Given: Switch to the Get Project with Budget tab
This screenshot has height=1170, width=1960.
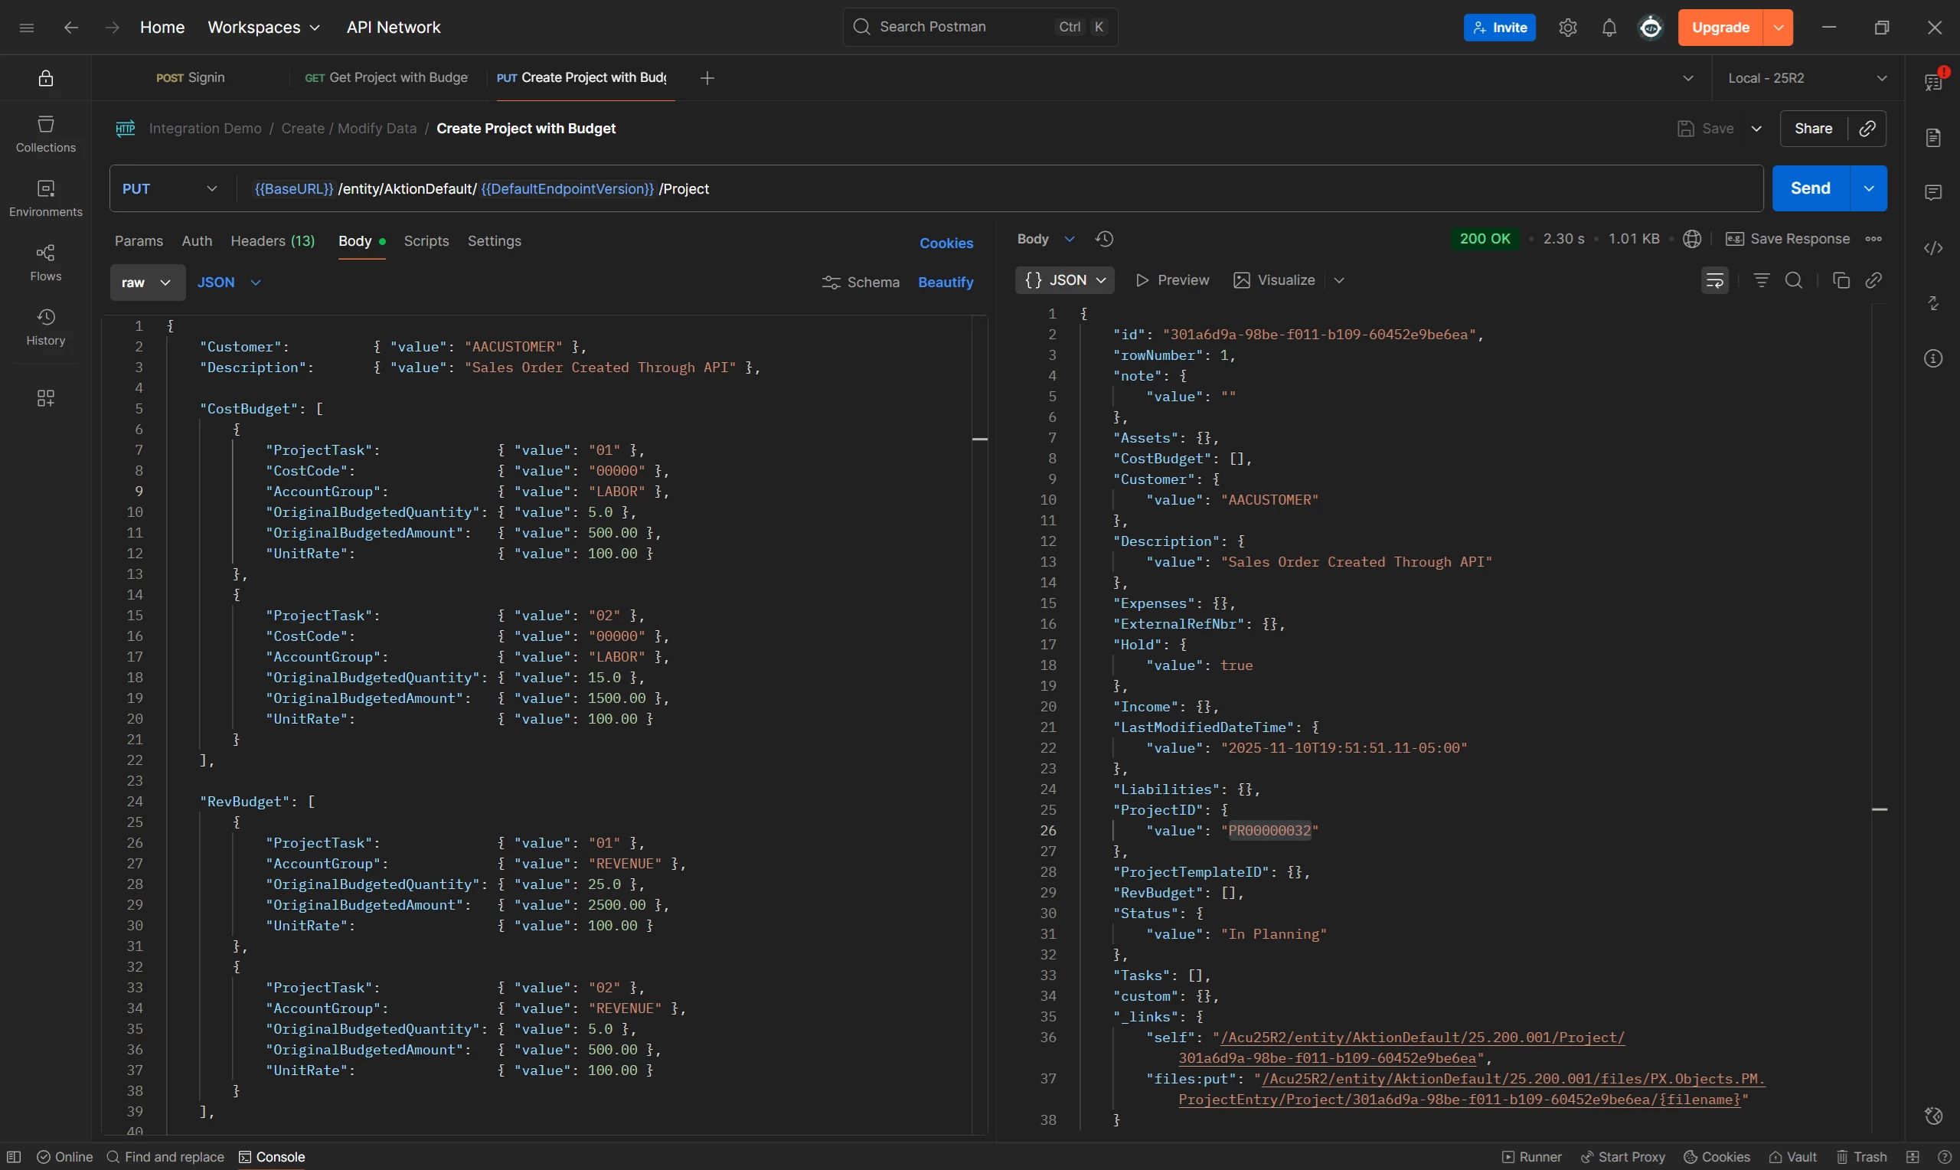Looking at the screenshot, I should [386, 78].
